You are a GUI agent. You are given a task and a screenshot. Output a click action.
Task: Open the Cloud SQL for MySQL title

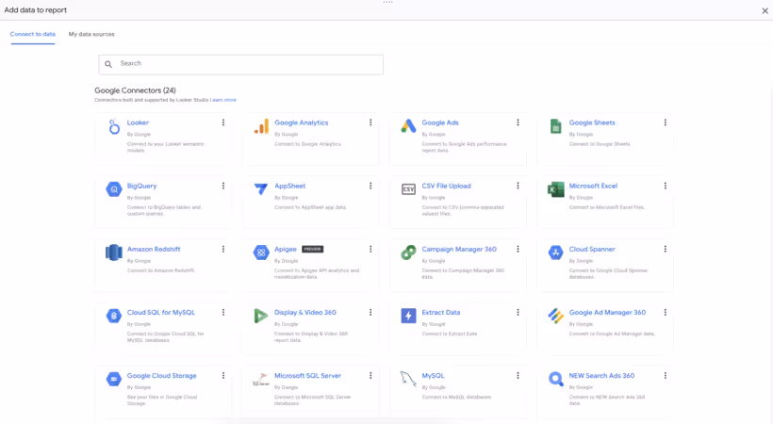click(x=160, y=312)
